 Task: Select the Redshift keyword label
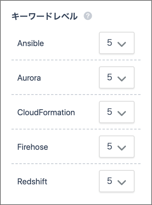[32, 182]
